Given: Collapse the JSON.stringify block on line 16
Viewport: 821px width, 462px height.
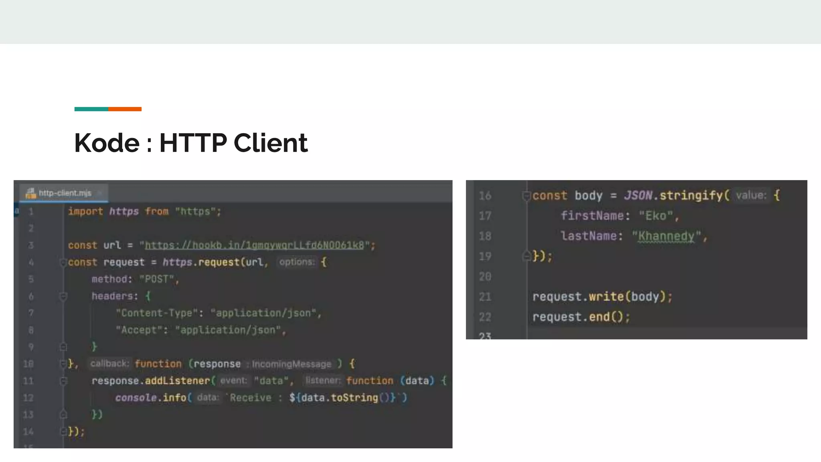Looking at the screenshot, I should 526,196.
